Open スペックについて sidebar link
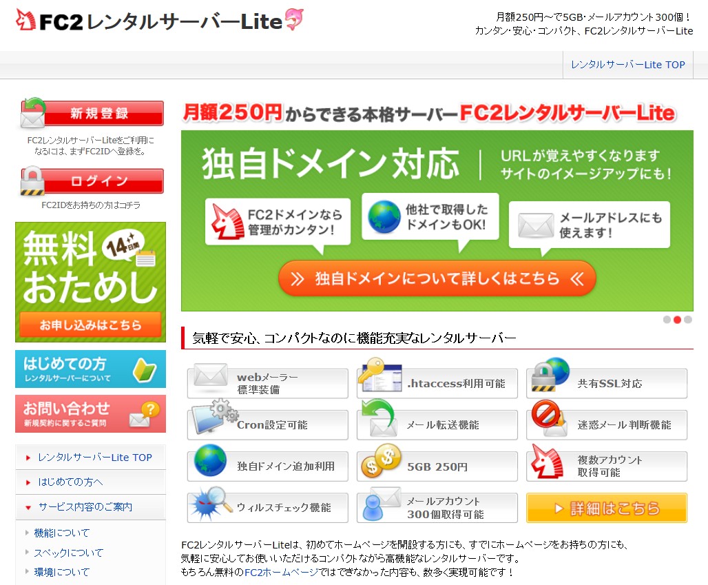708x585 pixels. (69, 553)
